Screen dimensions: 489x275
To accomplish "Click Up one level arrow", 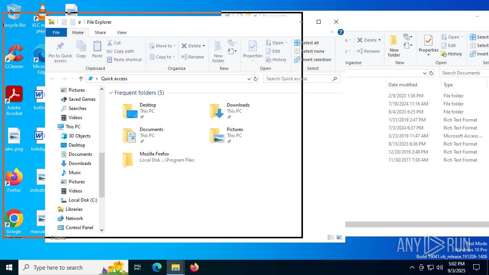I will [81, 79].
